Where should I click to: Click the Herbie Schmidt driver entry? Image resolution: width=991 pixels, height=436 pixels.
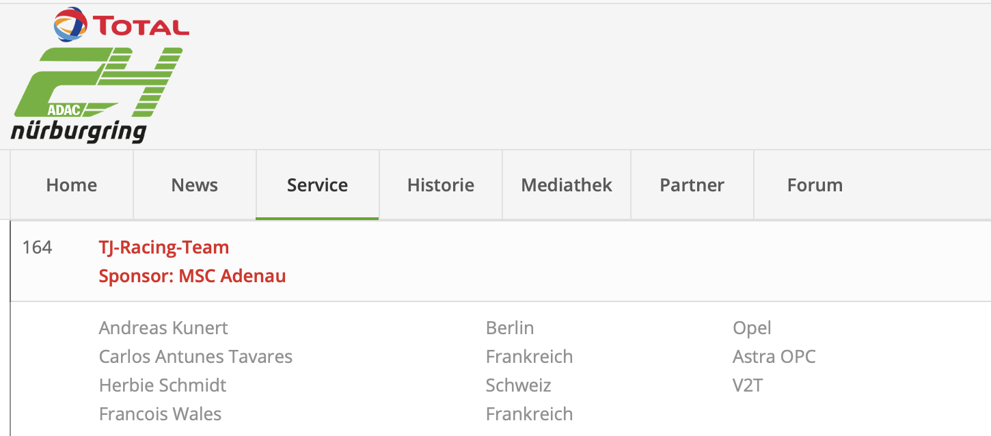click(x=163, y=385)
